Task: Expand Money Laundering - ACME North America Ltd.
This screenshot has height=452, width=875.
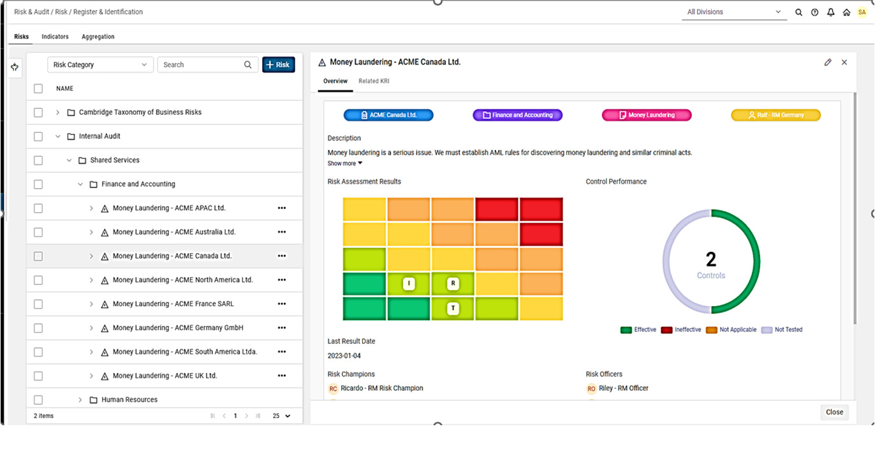Action: [x=91, y=280]
